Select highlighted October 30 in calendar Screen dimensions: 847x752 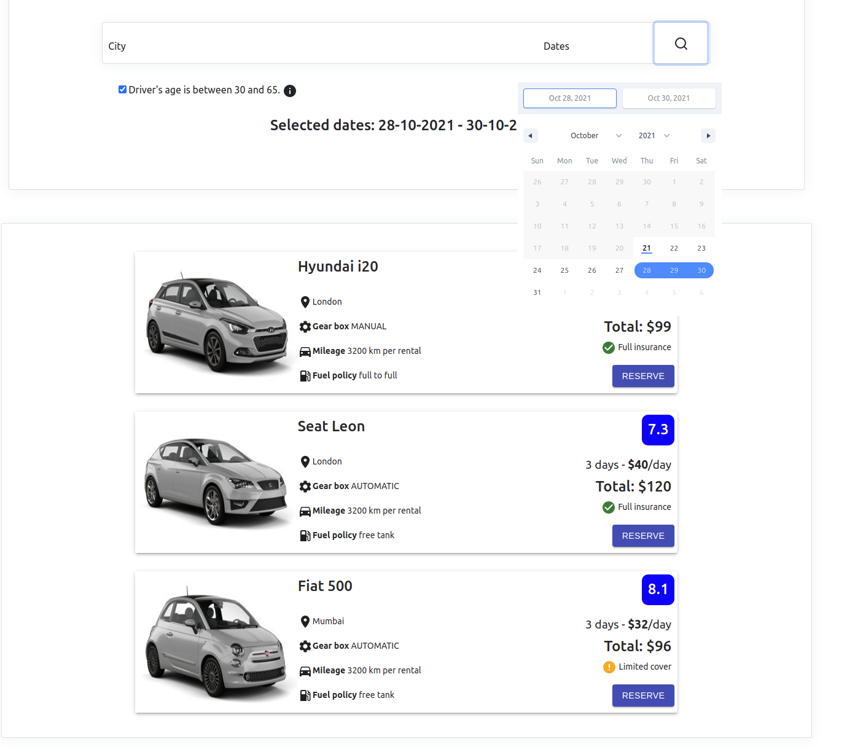pyautogui.click(x=701, y=270)
